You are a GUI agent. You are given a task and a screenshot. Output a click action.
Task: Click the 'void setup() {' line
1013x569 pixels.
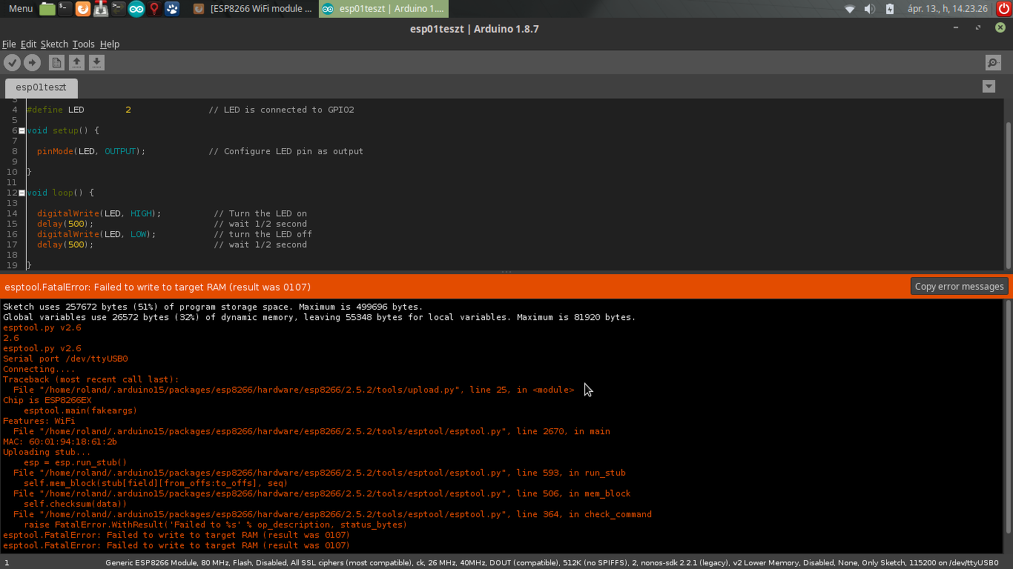coord(63,130)
